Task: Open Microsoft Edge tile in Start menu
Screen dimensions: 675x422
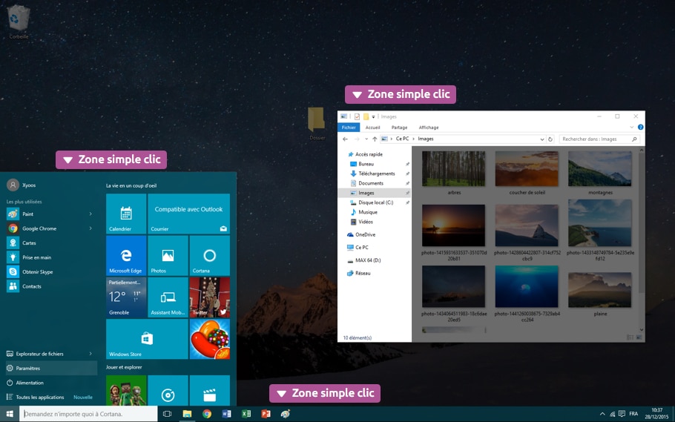Action: (x=126, y=256)
